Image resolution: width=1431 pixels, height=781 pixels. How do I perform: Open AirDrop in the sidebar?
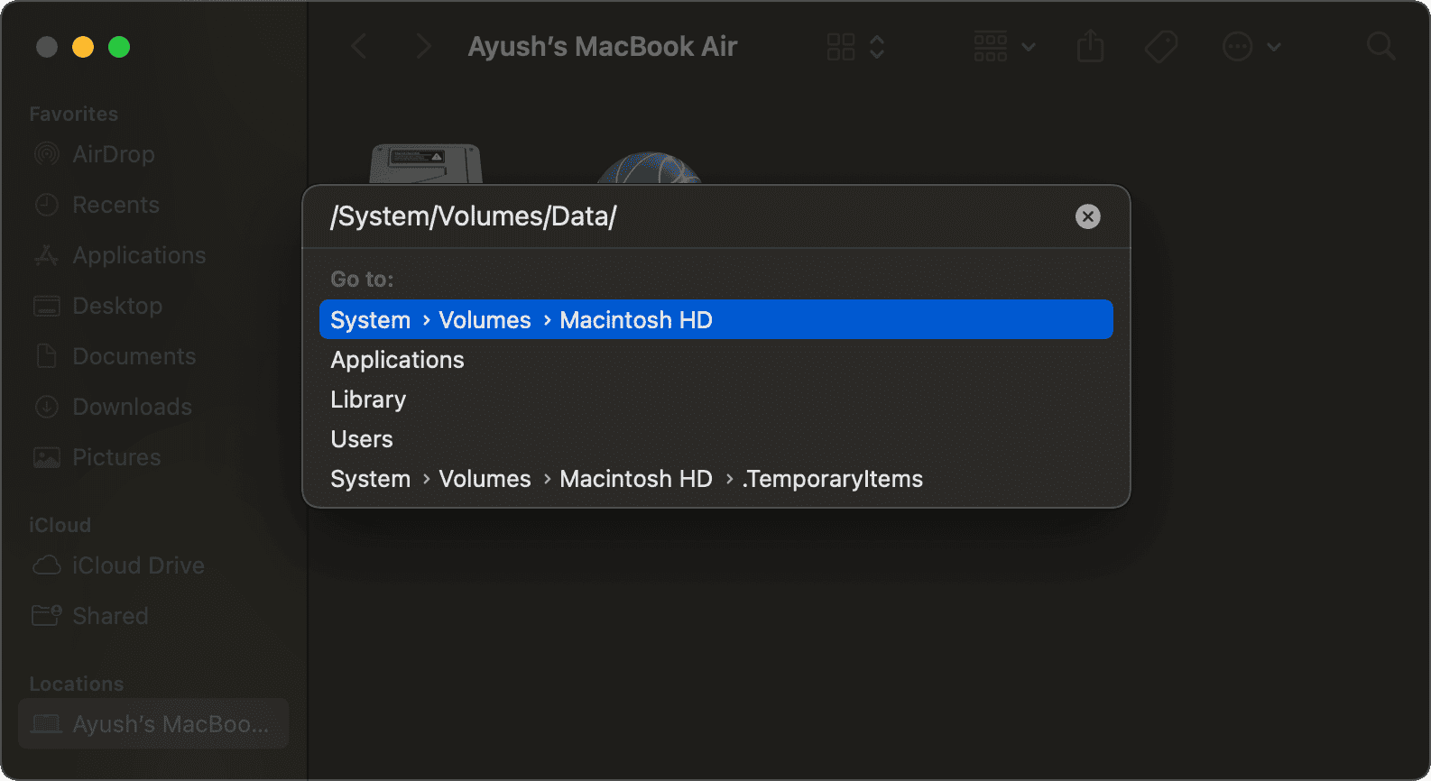[x=113, y=154]
